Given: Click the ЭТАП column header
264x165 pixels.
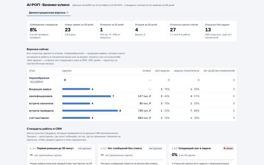Looking at the screenshot, I should (x=32, y=71).
